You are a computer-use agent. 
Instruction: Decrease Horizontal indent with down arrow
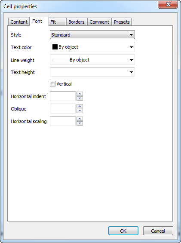pos(80,98)
